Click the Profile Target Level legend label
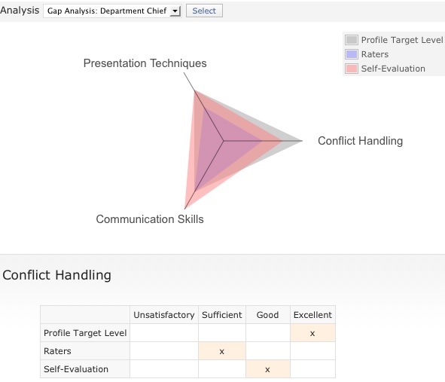 (x=402, y=40)
